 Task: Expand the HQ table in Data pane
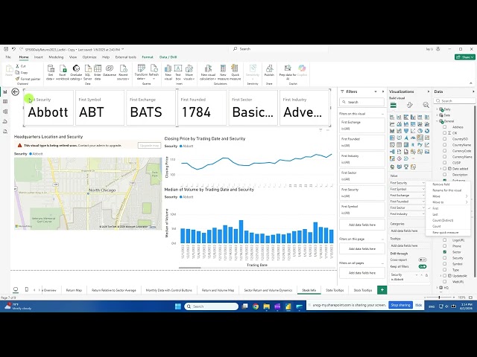tap(437, 288)
